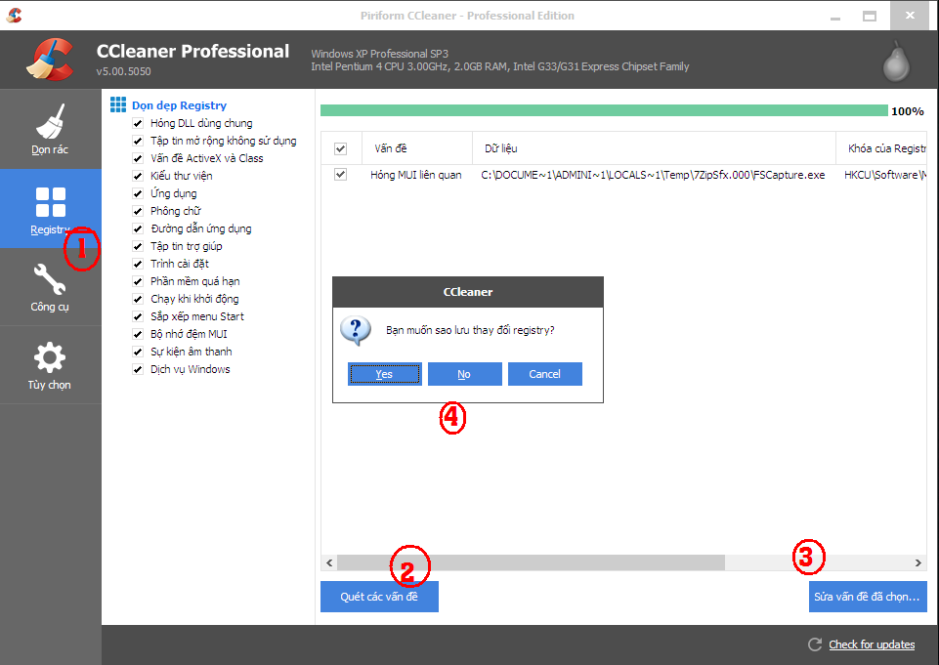Uncheck the Hỏng DLL dùng chung checkbox
Image resolution: width=939 pixels, height=665 pixels.
(138, 124)
